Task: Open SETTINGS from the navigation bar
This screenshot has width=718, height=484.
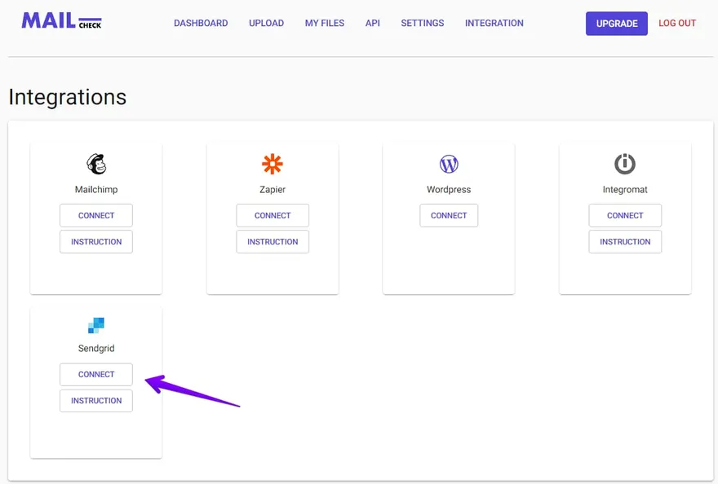Action: (422, 23)
